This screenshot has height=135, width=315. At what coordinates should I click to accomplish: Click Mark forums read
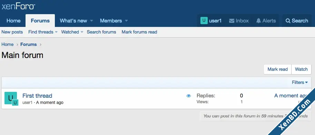point(139,32)
